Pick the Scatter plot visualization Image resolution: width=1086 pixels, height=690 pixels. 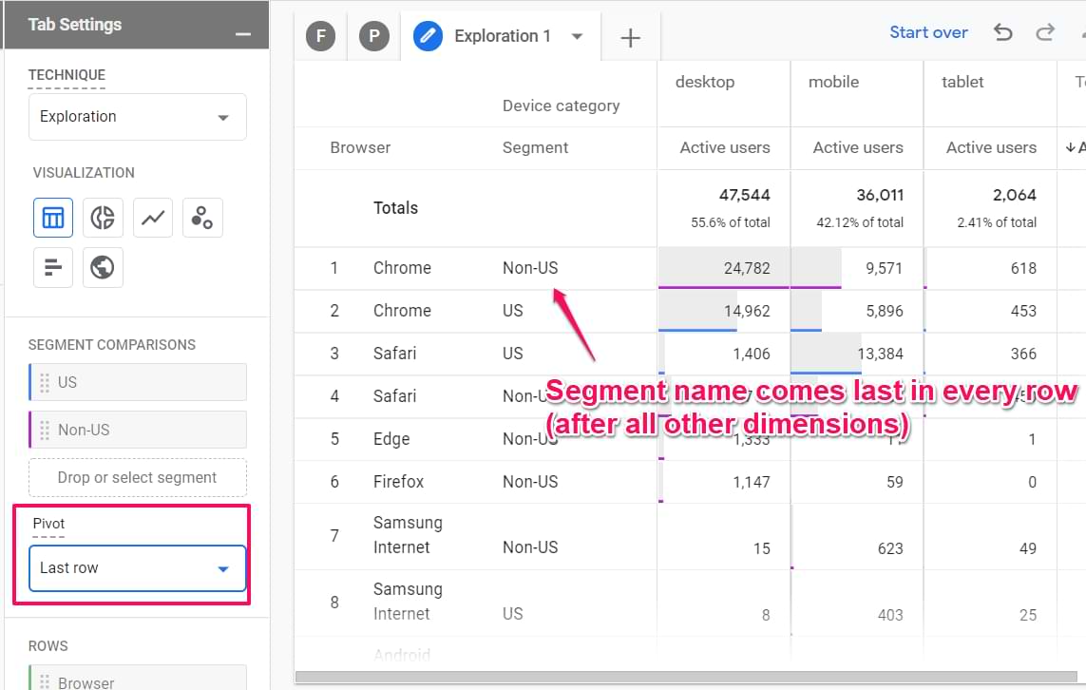pyautogui.click(x=201, y=218)
